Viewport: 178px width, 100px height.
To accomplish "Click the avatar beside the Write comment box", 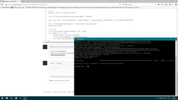I will pos(45,63).
